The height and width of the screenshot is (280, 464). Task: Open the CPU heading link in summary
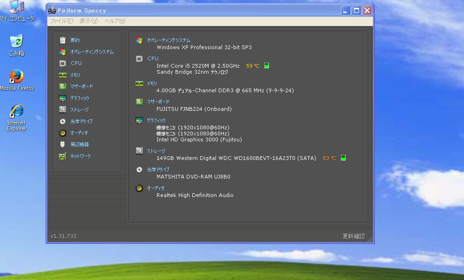click(x=153, y=58)
